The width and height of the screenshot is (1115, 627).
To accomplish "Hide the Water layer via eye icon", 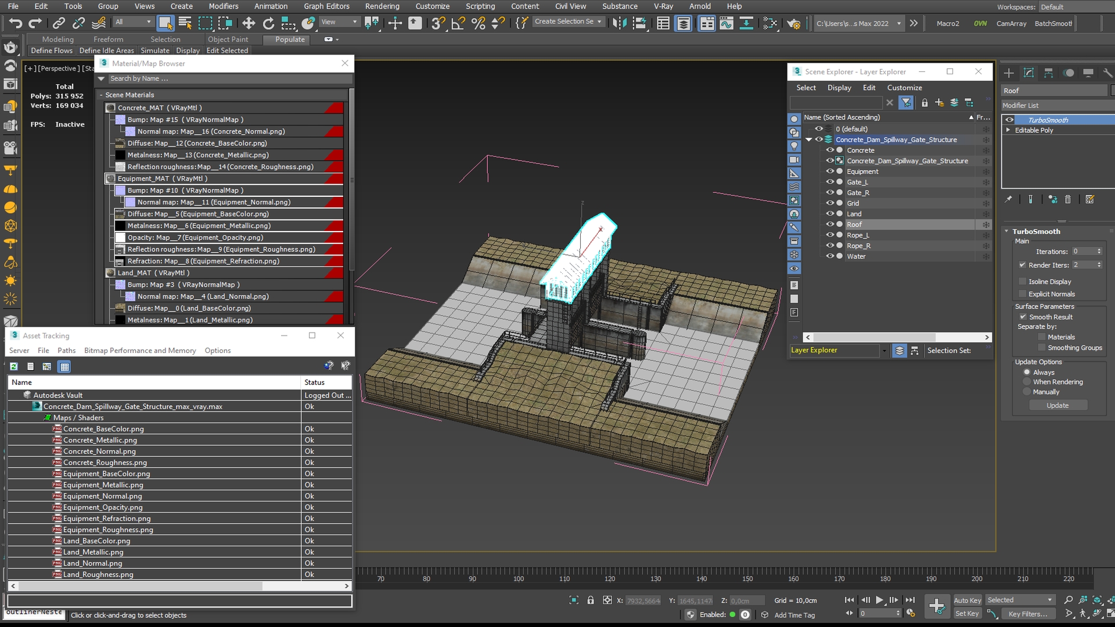I will click(830, 256).
